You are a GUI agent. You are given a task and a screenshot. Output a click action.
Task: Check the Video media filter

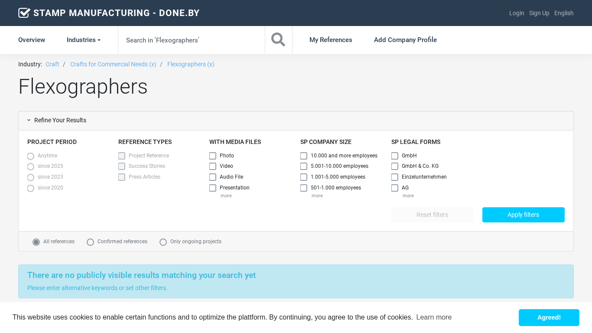tap(213, 166)
